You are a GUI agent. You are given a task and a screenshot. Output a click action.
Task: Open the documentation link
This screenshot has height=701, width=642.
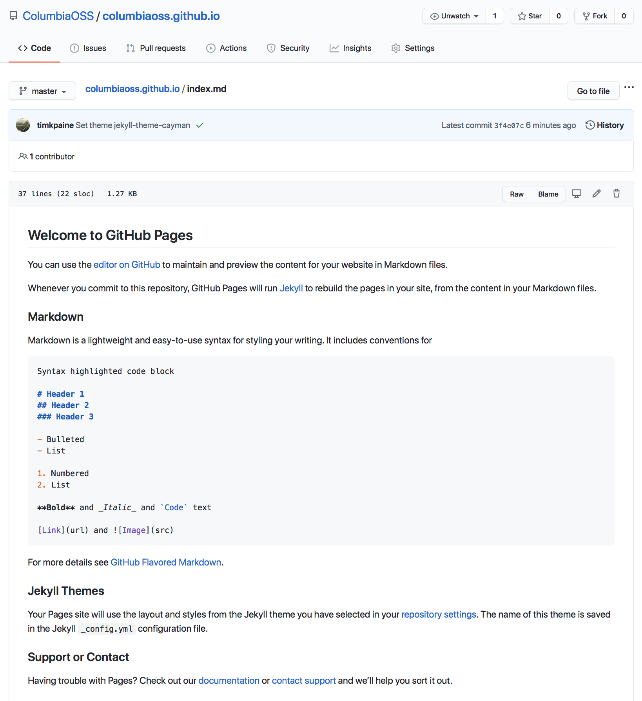tap(229, 681)
